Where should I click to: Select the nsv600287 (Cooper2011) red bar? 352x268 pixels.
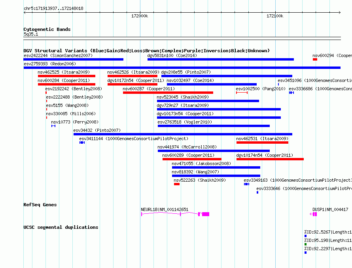[168, 93]
